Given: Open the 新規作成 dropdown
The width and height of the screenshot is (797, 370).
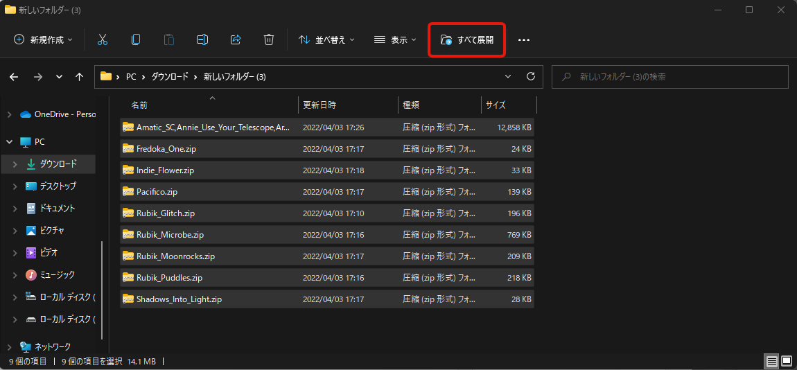Looking at the screenshot, I should [43, 39].
